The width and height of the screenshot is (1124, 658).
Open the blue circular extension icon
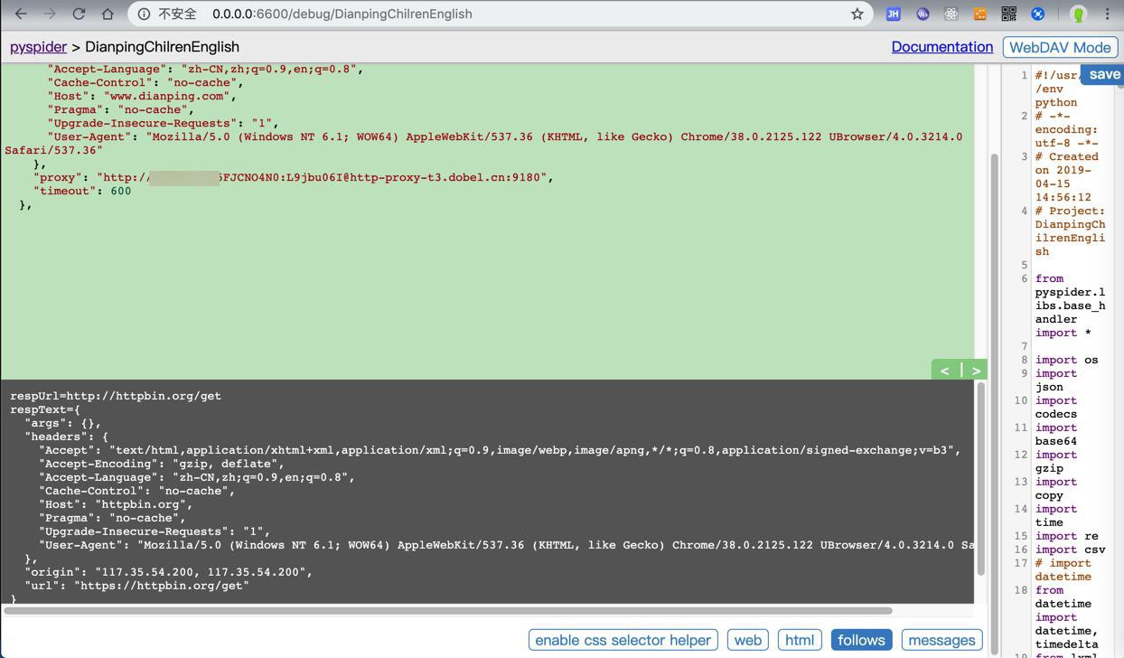tap(1038, 14)
